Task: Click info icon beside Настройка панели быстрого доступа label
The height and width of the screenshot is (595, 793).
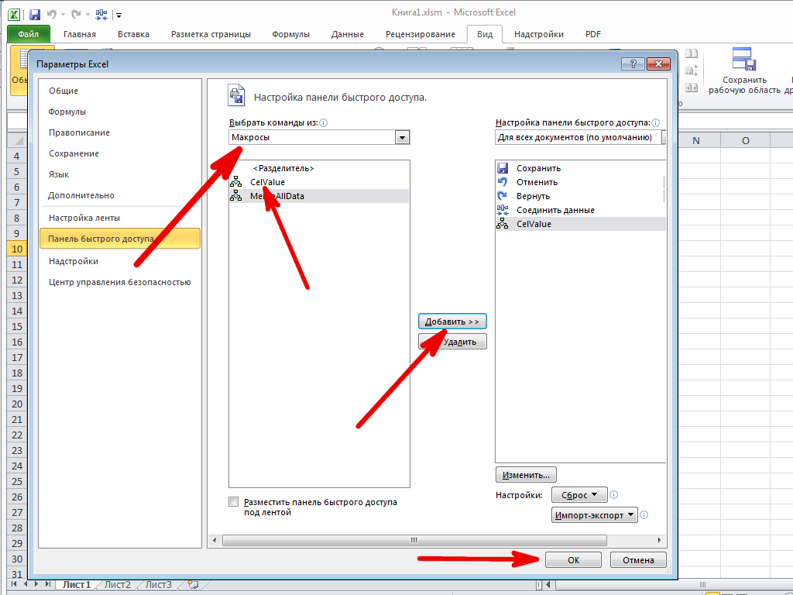Action: [x=656, y=122]
